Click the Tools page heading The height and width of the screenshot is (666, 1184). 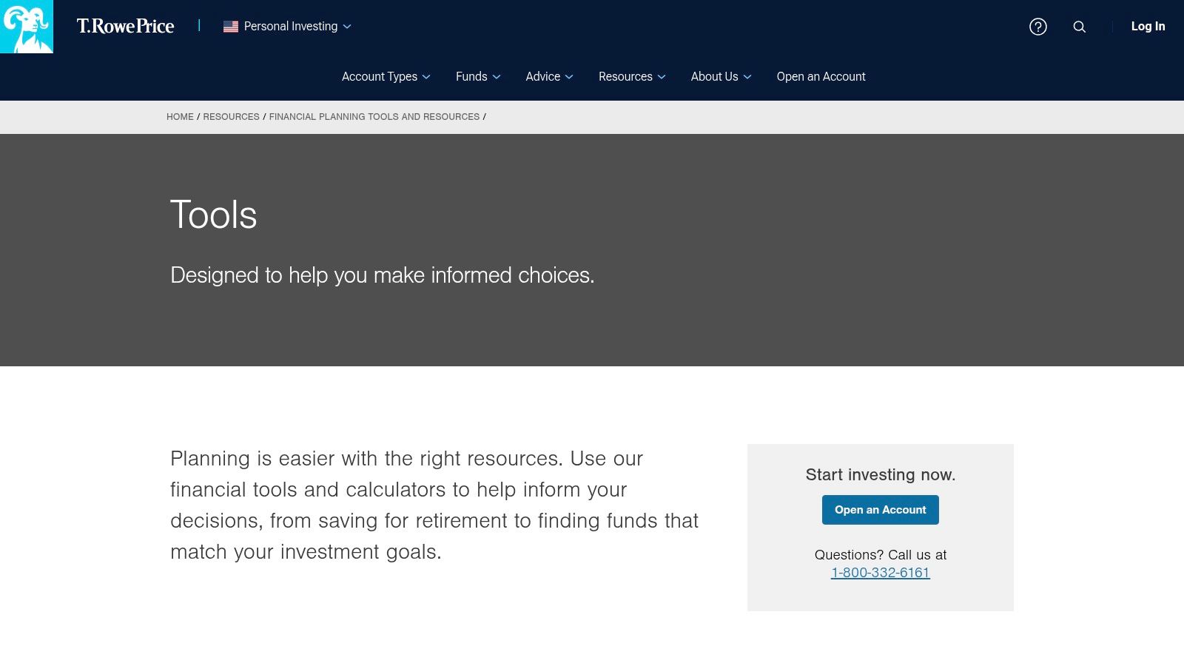click(x=214, y=215)
